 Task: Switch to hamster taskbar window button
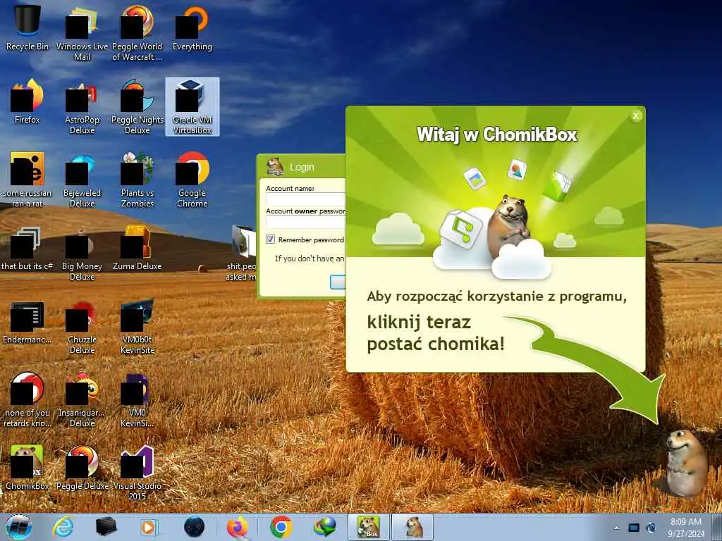coord(413,527)
